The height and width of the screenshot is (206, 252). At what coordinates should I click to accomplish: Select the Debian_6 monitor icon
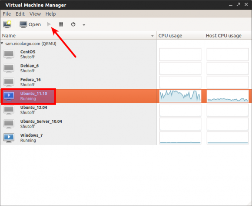pos(9,68)
